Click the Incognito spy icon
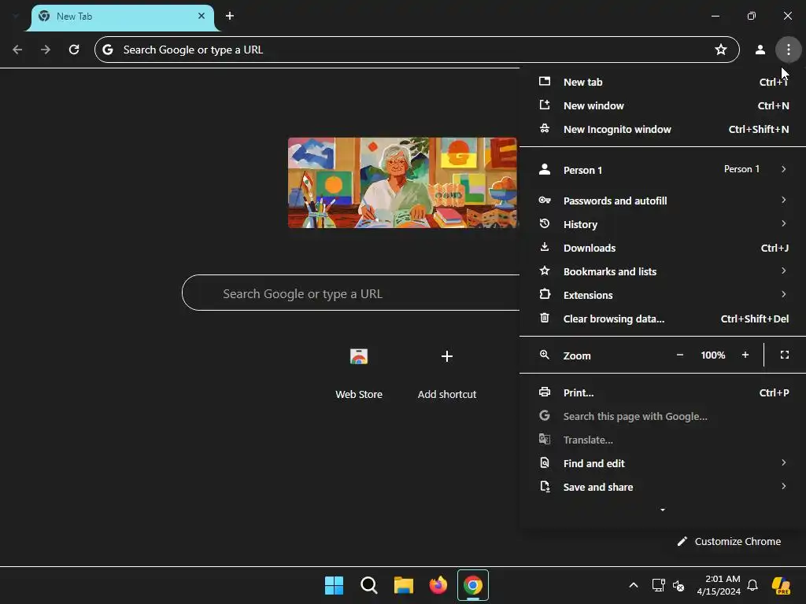 [545, 129]
